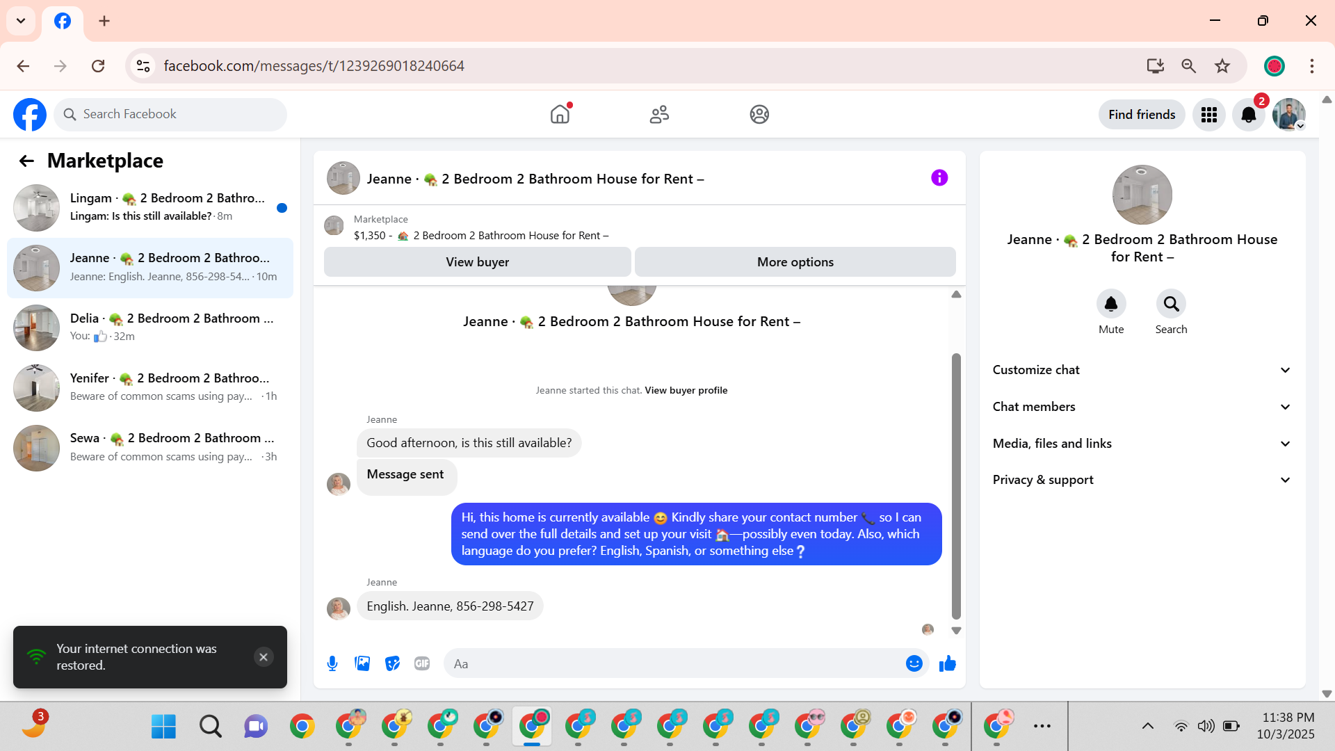1335x751 pixels.
Task: Open the Facebook menu grid icon
Action: pyautogui.click(x=1209, y=114)
